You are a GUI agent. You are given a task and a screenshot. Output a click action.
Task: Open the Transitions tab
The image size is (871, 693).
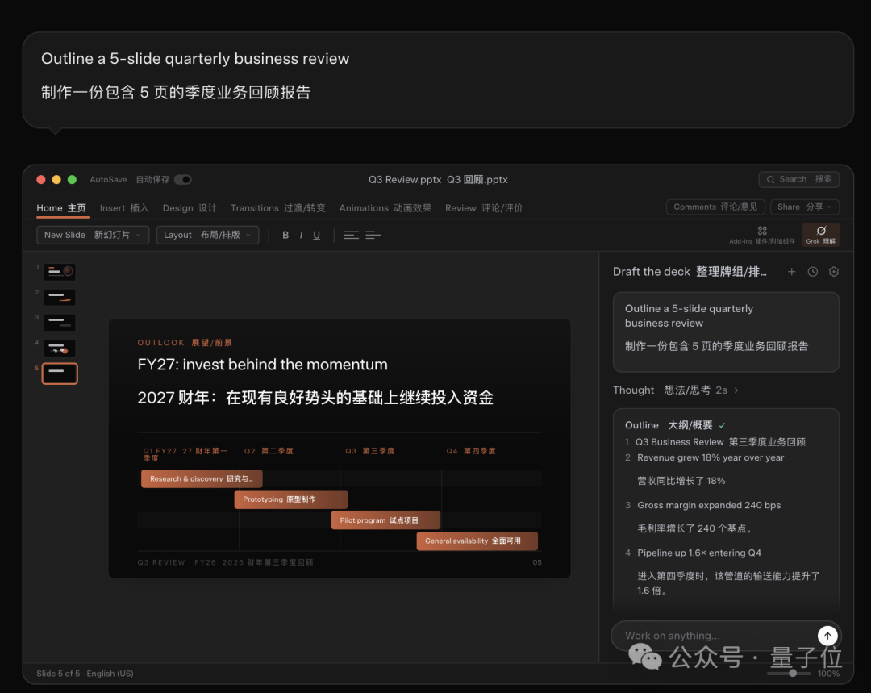[277, 208]
